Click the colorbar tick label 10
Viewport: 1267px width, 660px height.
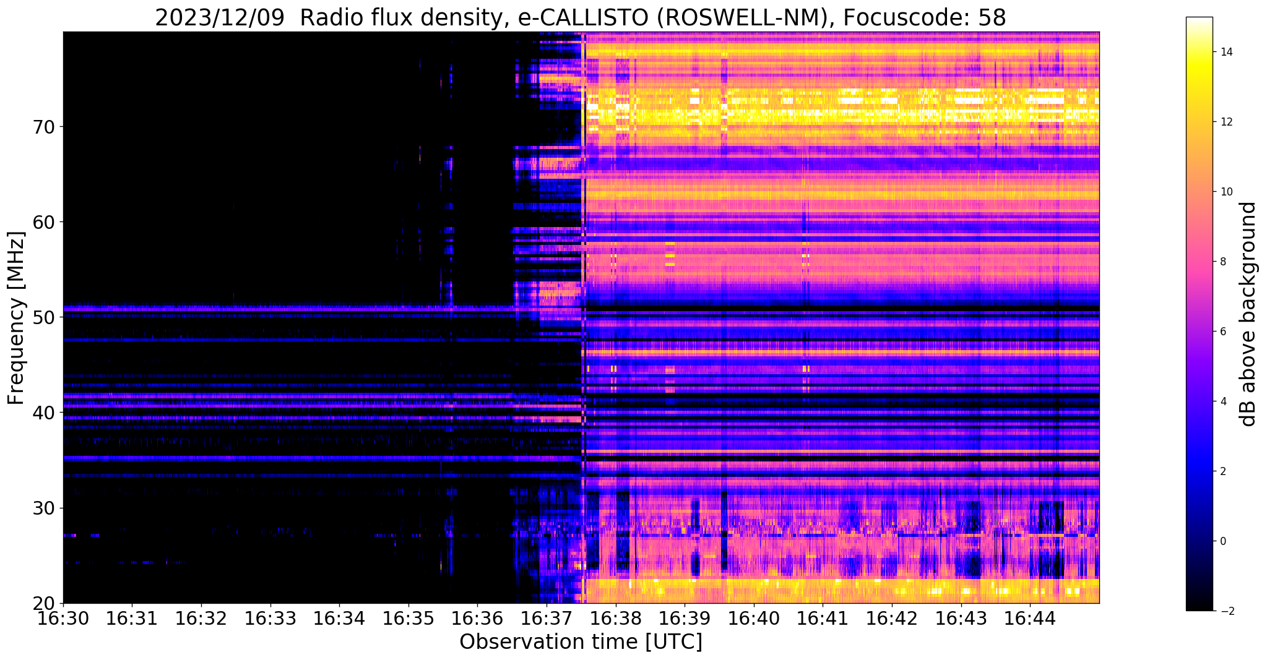tap(1226, 192)
